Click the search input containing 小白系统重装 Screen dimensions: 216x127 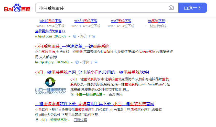(102, 8)
